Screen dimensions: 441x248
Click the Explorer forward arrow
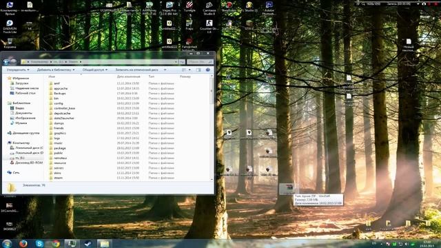(x=13, y=61)
